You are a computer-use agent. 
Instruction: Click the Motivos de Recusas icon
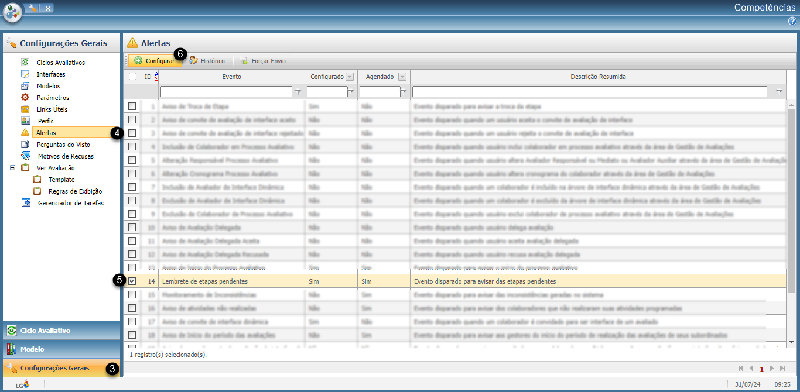(25, 156)
